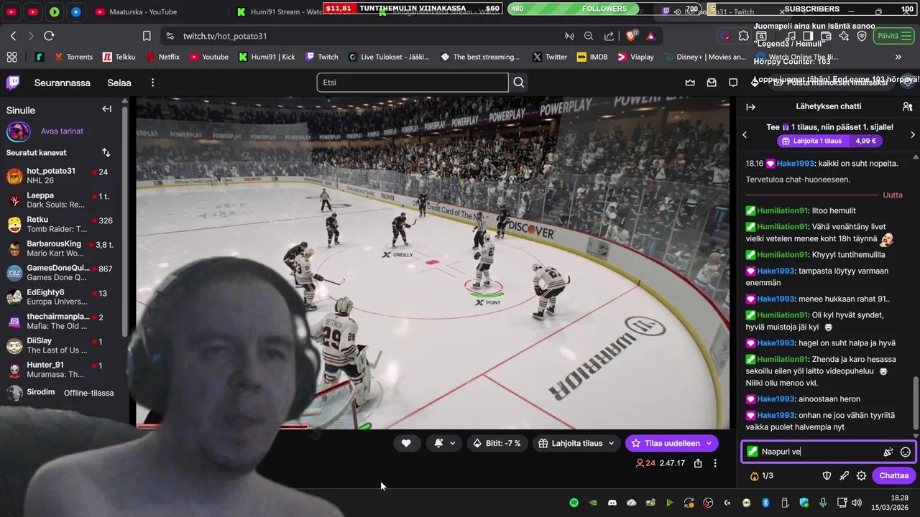Open the Sirodim offline channel

62,393
